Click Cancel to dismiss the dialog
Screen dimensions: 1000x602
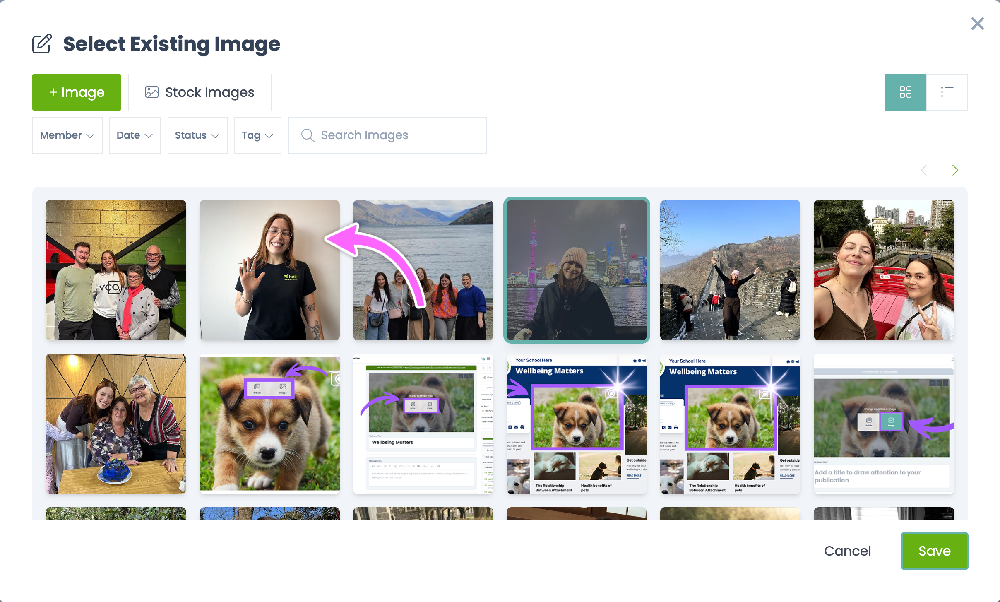coord(847,551)
